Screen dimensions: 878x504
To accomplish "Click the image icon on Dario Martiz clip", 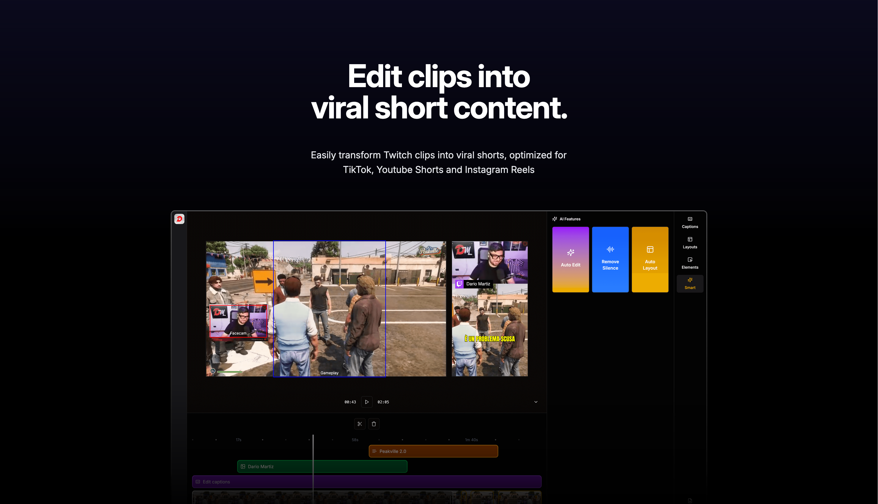I will [243, 466].
